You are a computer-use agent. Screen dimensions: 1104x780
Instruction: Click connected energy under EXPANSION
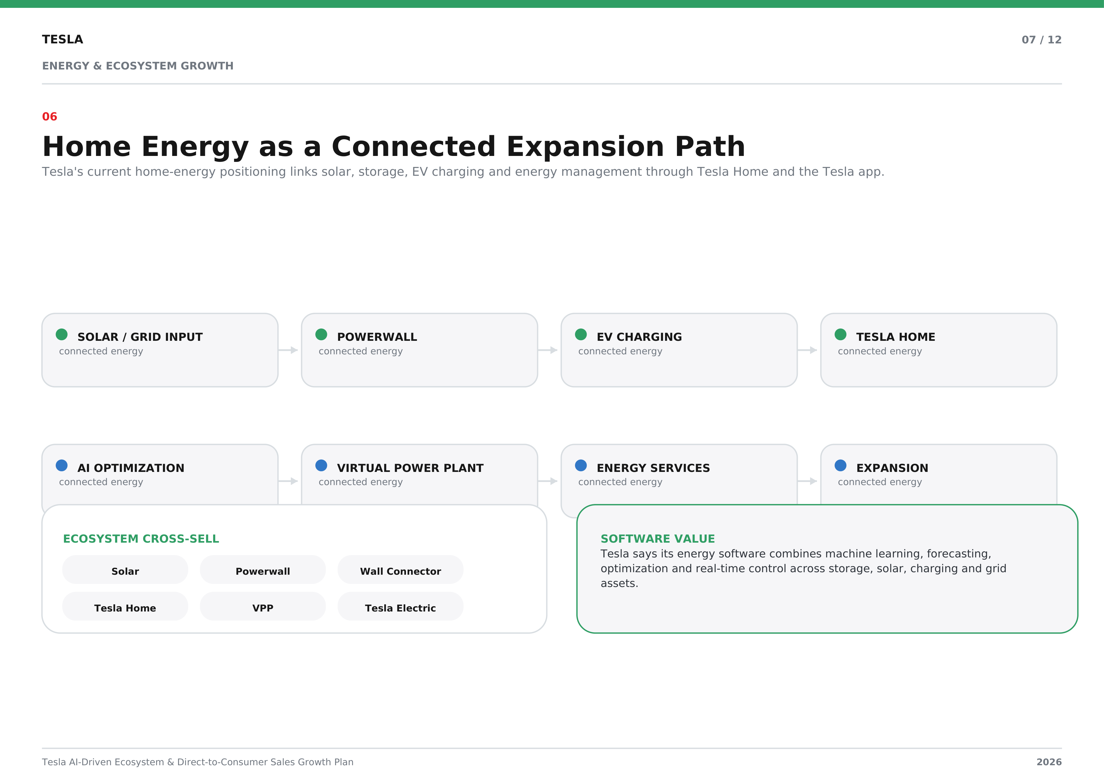tap(880, 482)
